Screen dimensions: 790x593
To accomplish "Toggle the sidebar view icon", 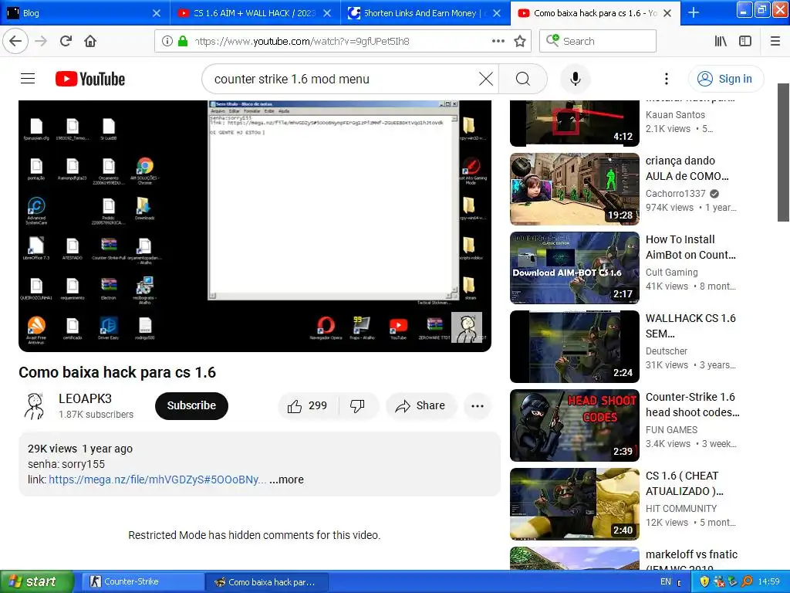I will click(745, 41).
